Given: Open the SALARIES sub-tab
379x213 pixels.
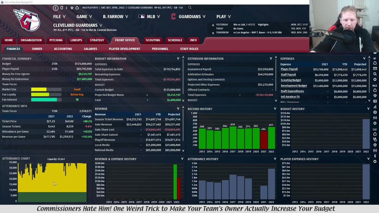Looking at the screenshot, I should coord(90,49).
